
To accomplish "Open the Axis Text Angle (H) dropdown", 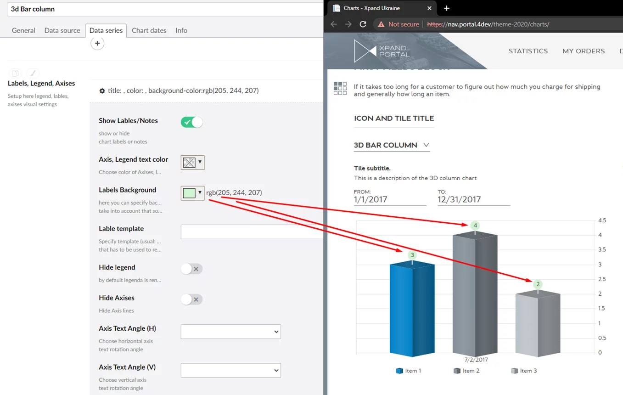I will point(230,332).
